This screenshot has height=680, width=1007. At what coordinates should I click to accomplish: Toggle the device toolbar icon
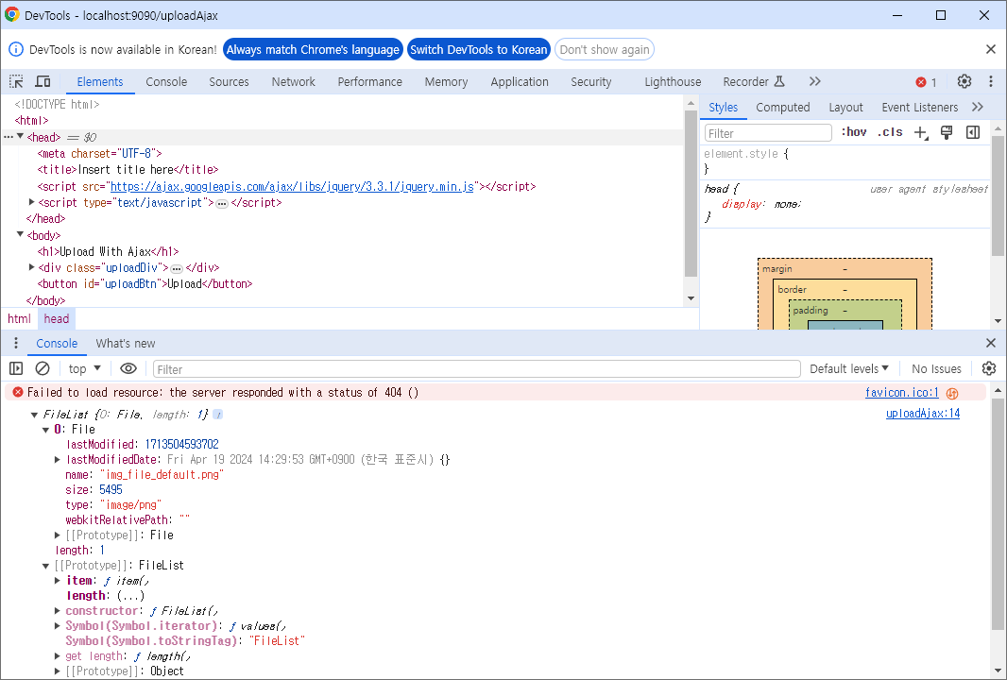pyautogui.click(x=43, y=81)
